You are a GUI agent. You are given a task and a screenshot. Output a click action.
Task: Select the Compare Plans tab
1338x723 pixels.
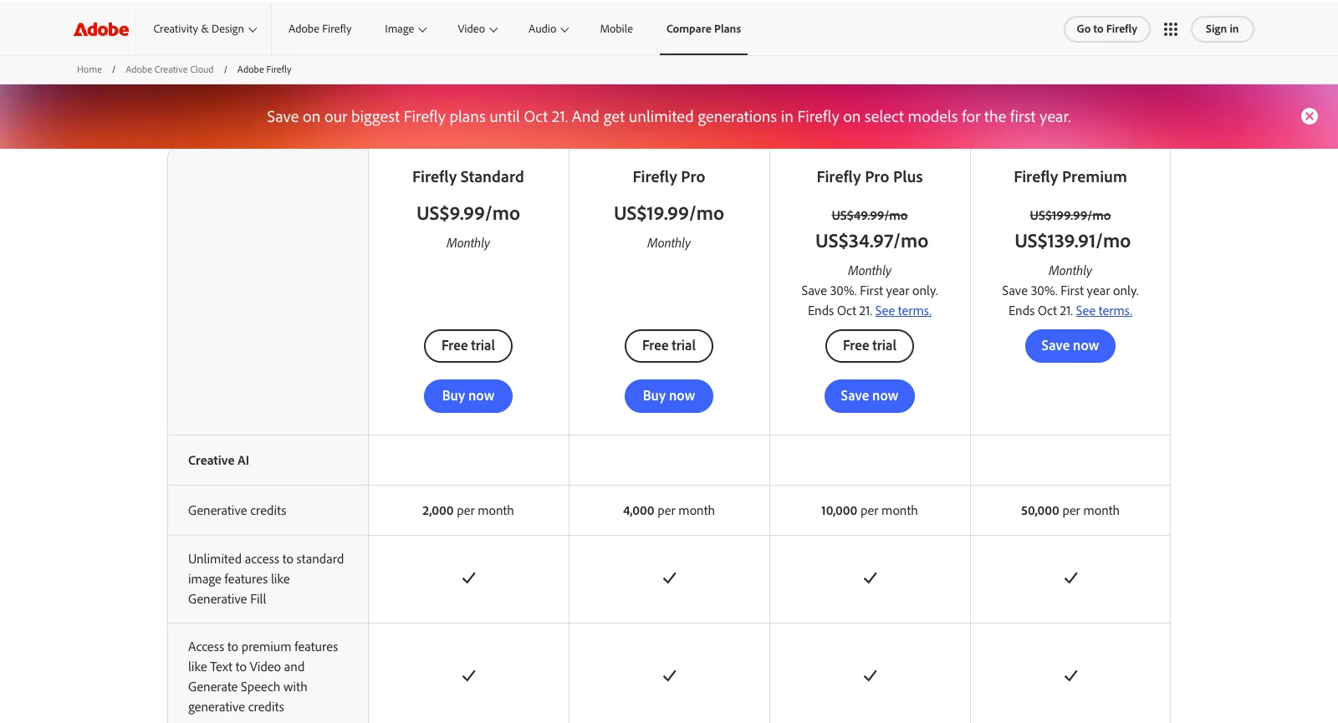click(703, 29)
